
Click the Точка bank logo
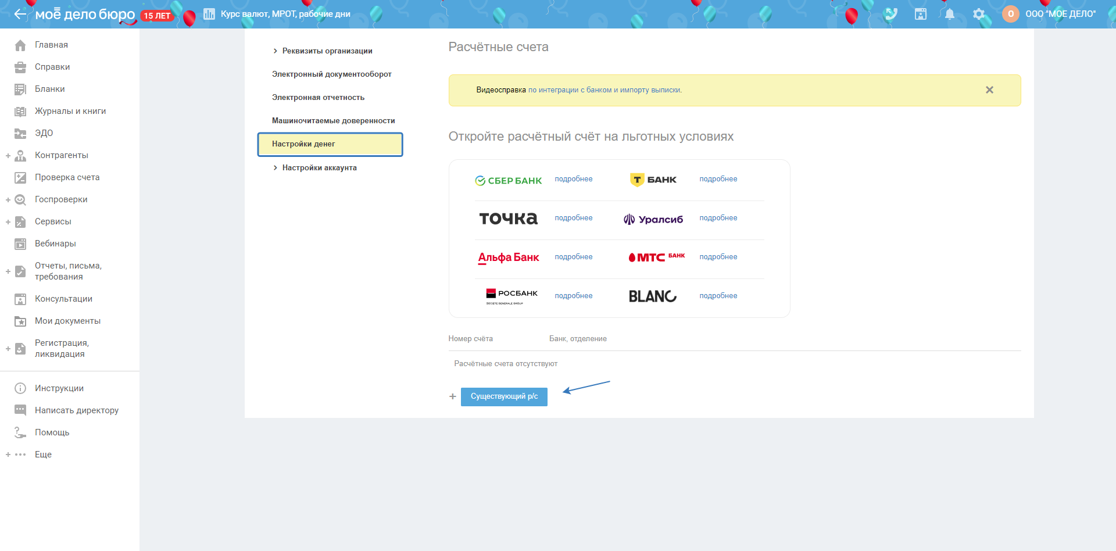[509, 219]
